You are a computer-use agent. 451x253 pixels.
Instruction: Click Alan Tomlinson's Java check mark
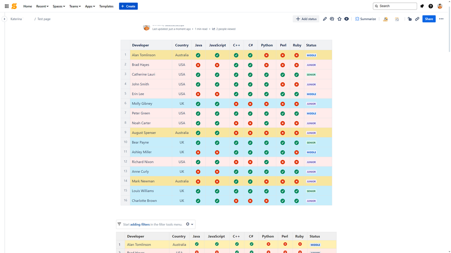(x=198, y=55)
